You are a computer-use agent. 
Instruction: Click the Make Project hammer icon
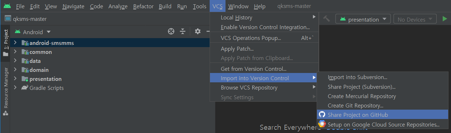[x=327, y=19]
